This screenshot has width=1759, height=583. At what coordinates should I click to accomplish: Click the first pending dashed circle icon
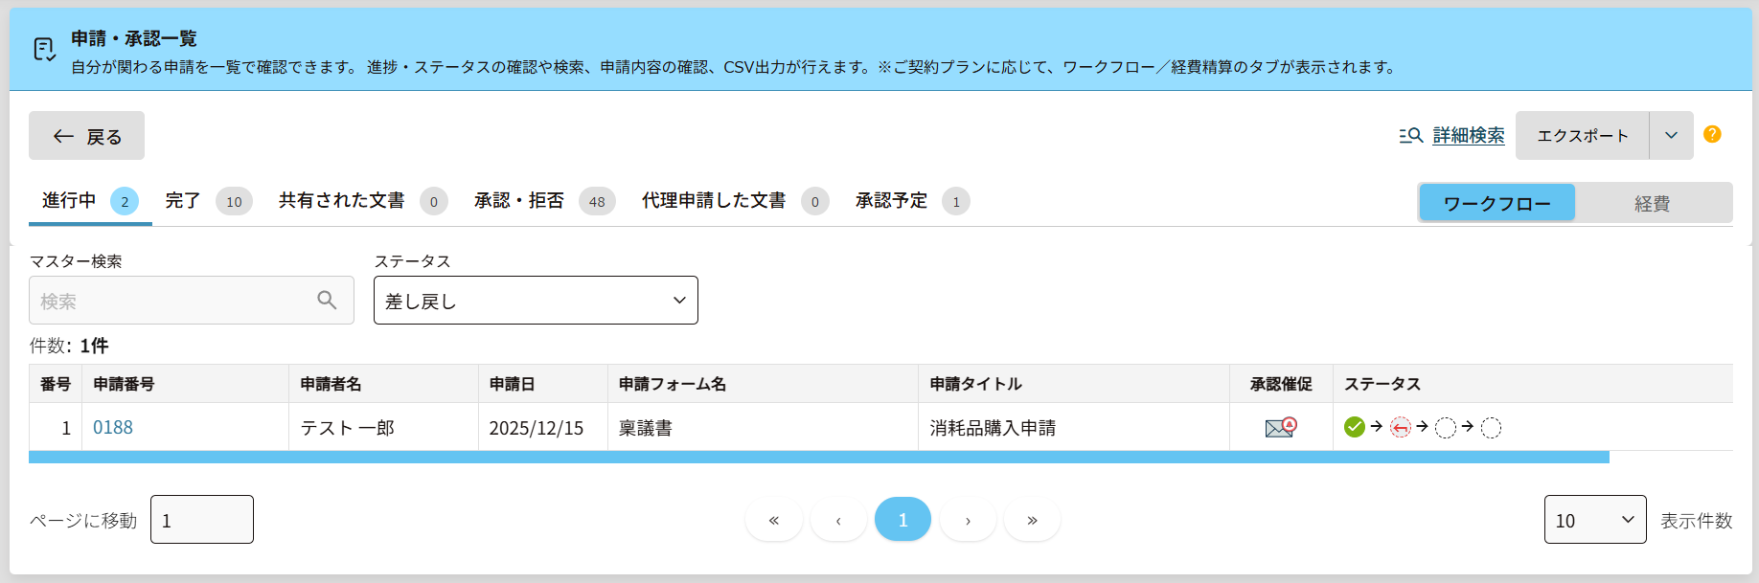point(1445,428)
